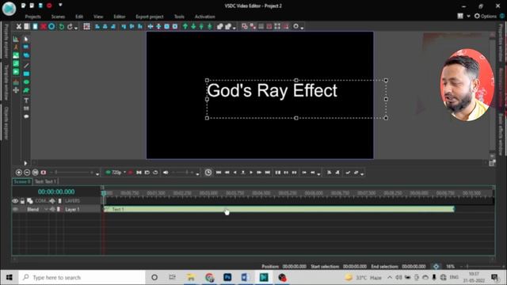
Task: Click the volume level slider
Action: click(183, 173)
